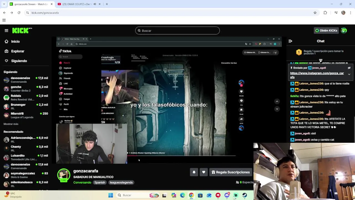
Task: Open Chrome media control icon
Action: tap(336, 13)
